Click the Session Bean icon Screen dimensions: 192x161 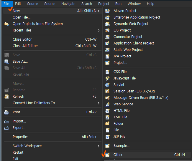[x=107, y=91]
